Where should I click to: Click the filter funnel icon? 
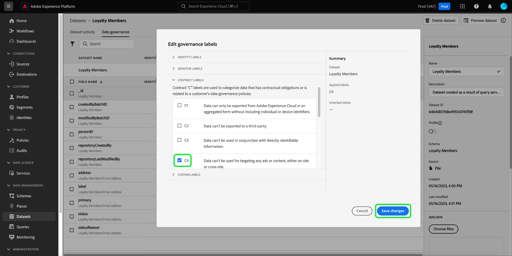point(72,44)
